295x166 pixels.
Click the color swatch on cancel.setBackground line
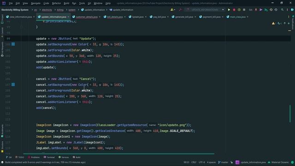click(x=13, y=84)
